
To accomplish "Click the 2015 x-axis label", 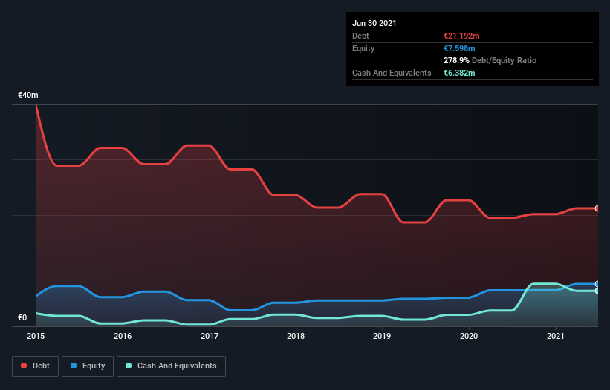I will pos(36,336).
